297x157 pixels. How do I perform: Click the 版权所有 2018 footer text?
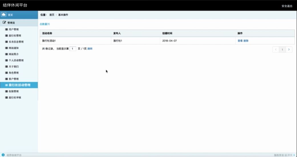coord(283,155)
